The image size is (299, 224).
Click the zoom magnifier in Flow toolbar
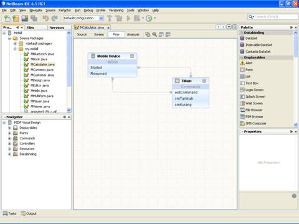pos(154,34)
